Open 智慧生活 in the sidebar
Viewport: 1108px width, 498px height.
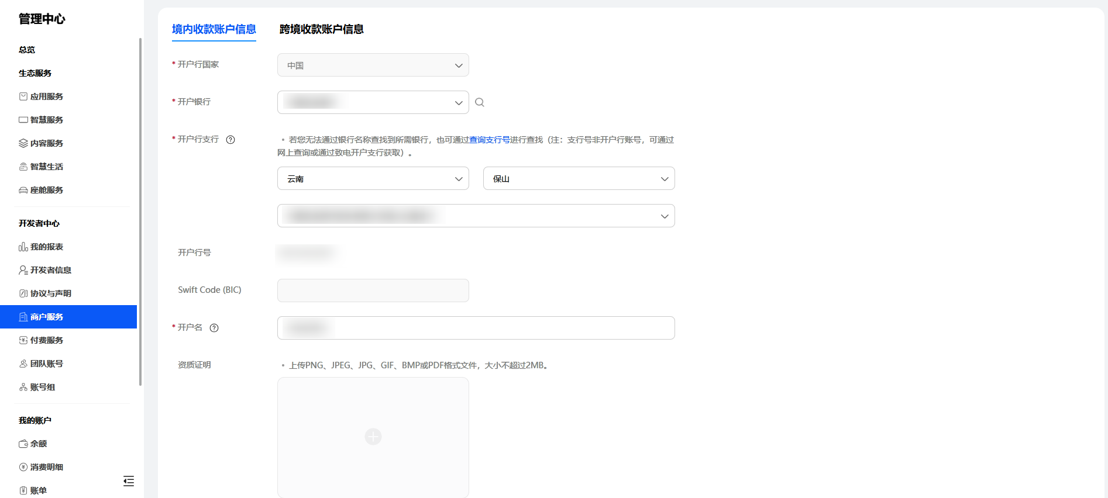(x=47, y=167)
